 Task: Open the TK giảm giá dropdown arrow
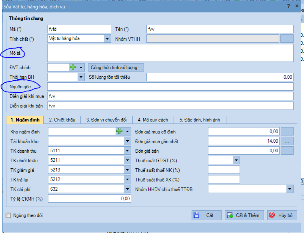(x=127, y=170)
